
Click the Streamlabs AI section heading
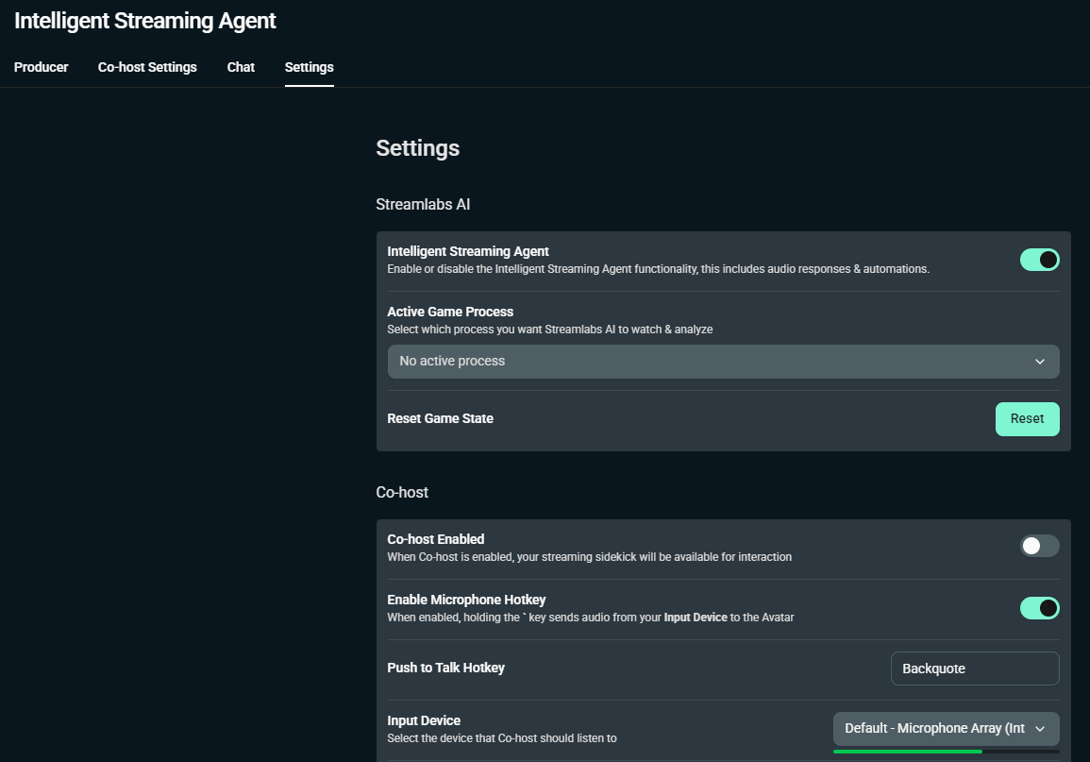point(423,205)
